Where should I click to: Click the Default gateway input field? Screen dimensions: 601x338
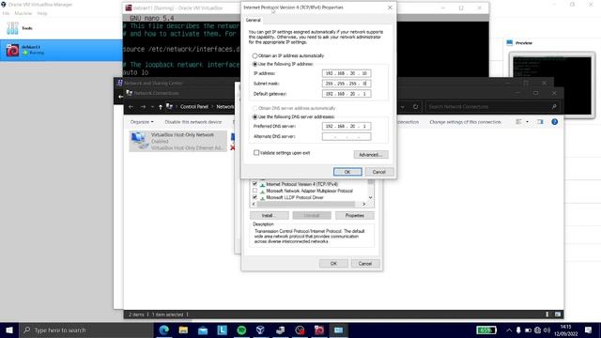click(x=347, y=94)
